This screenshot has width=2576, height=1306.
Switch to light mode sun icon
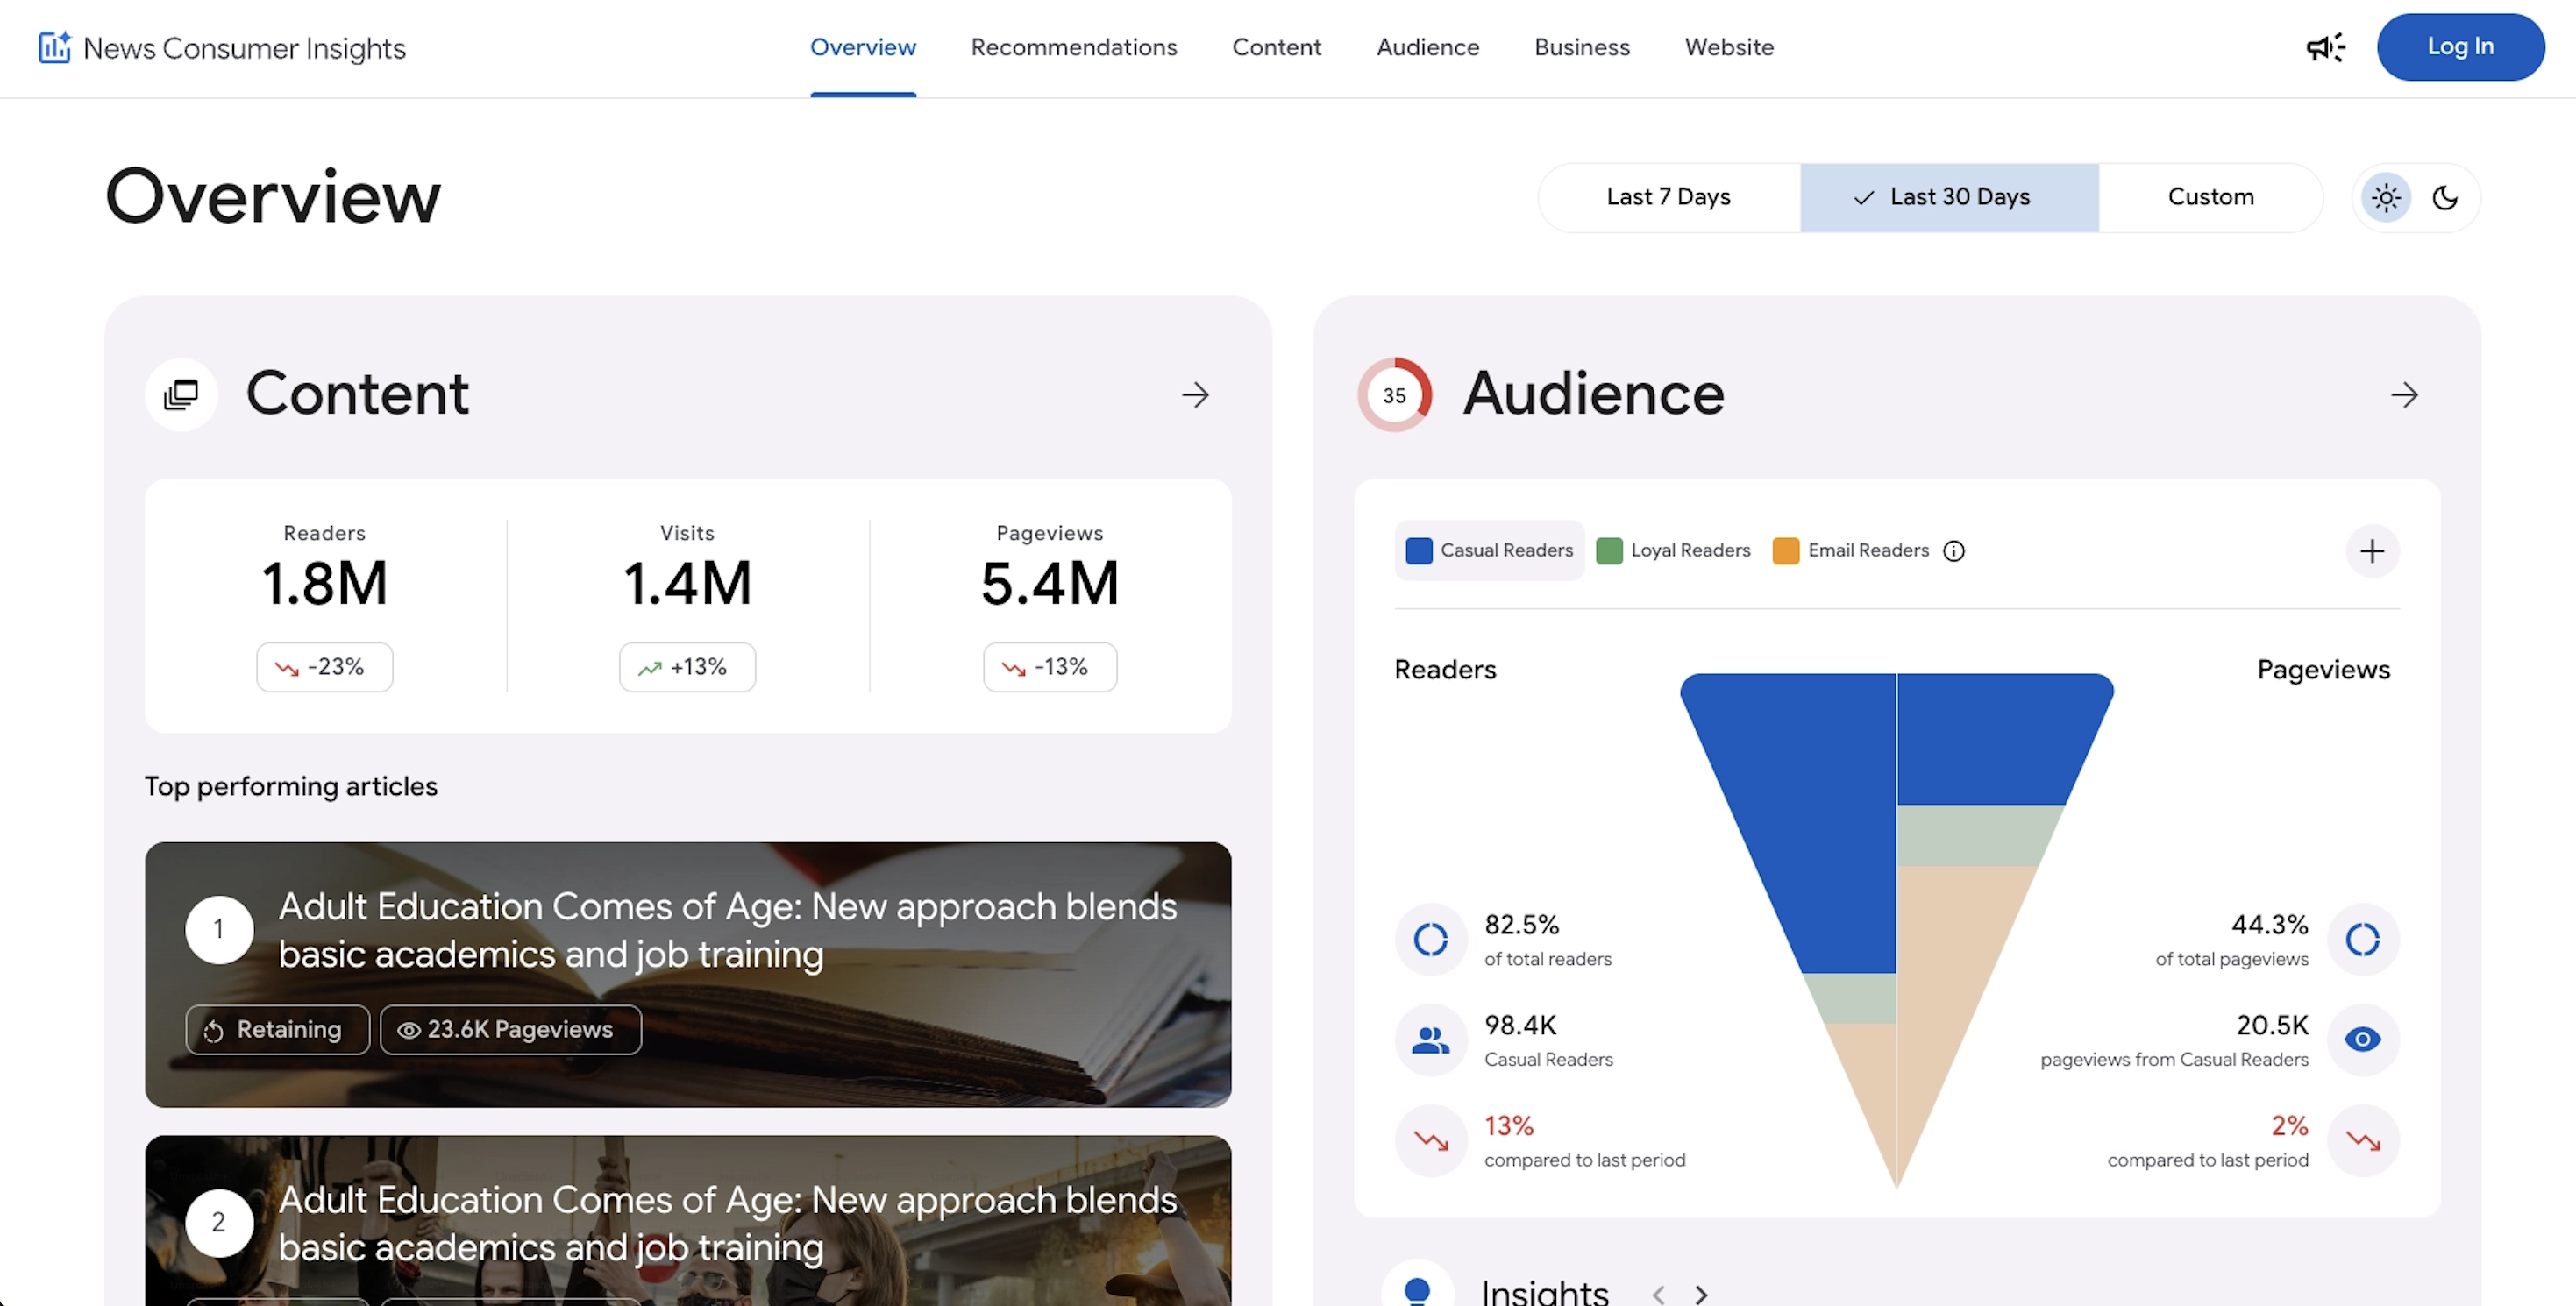tap(2387, 198)
